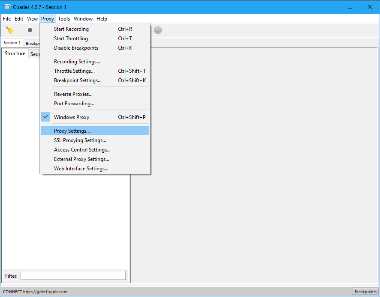Maximize the Charles window
The height and width of the screenshot is (297, 380).
coord(350,7)
